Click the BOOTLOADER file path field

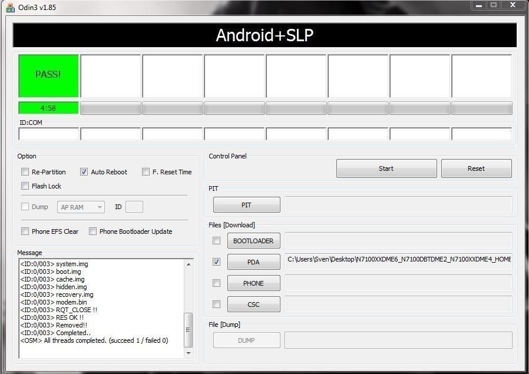pyautogui.click(x=398, y=240)
